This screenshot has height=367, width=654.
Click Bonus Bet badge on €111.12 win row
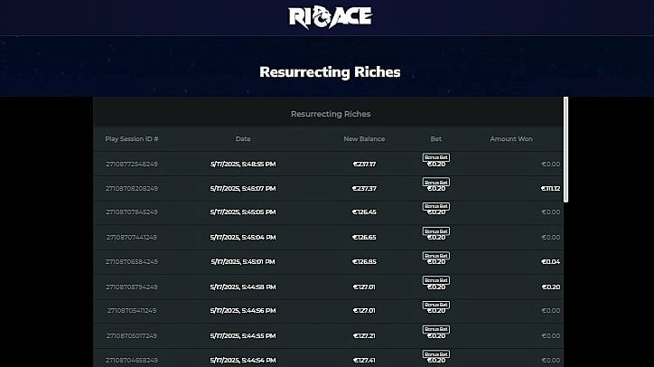[x=436, y=182]
